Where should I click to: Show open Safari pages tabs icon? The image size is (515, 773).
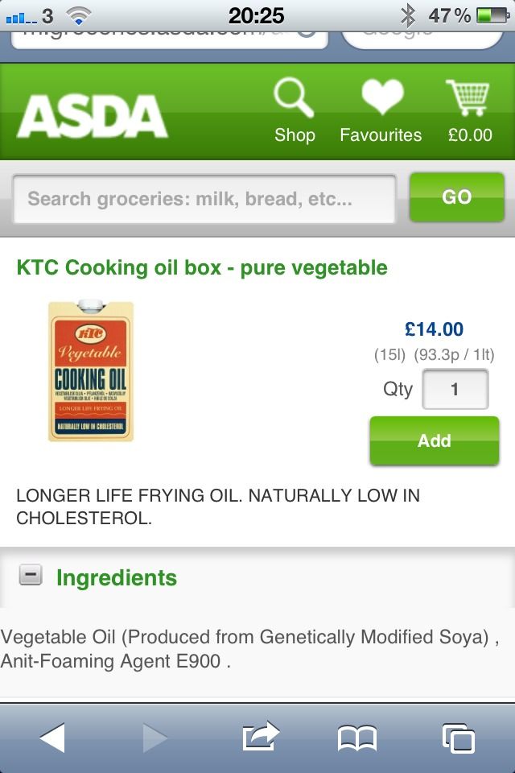tap(459, 738)
